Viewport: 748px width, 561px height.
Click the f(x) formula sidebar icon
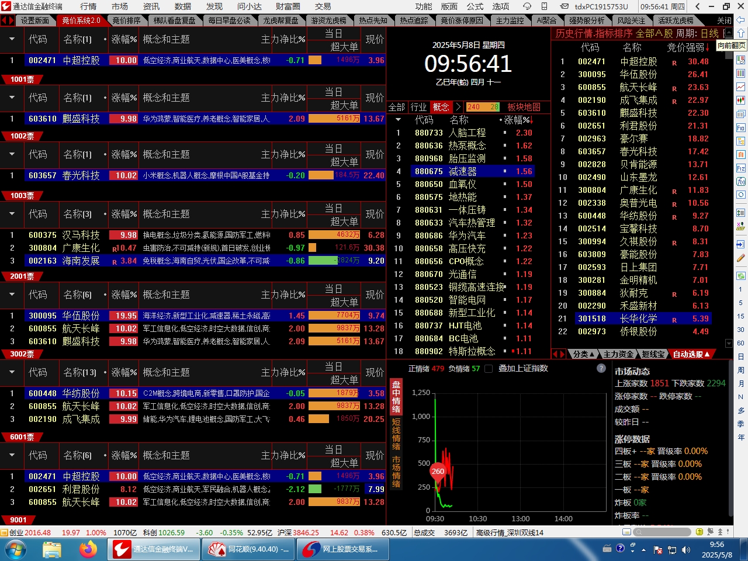click(741, 181)
